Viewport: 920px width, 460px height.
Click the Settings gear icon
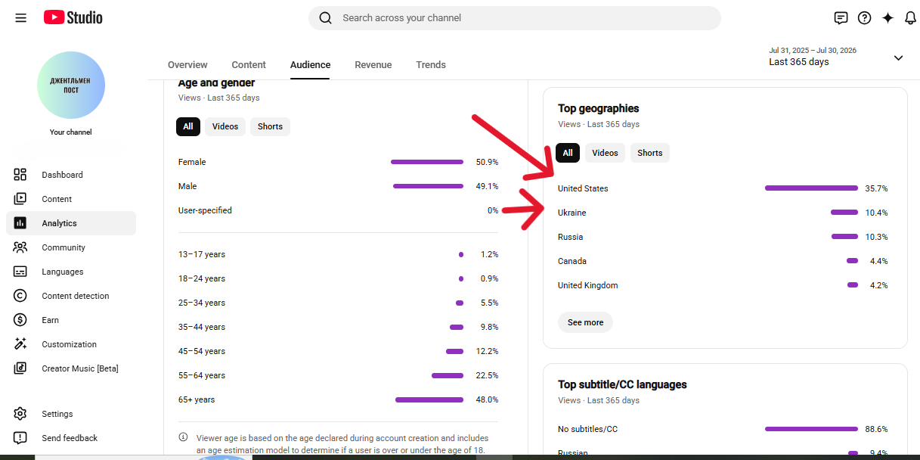(20, 414)
